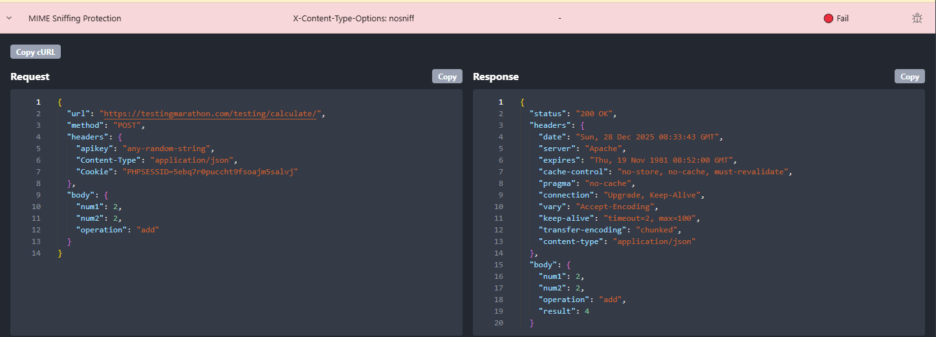Open the testingmarathon.com calculate URL link
Viewport: 936px width, 337px height.
coord(210,114)
